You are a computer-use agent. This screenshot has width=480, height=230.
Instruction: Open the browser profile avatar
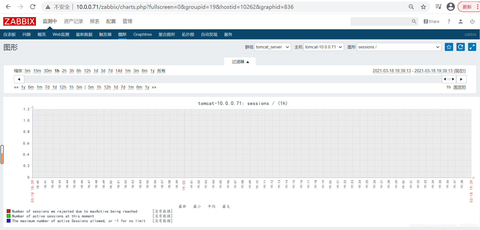click(451, 7)
